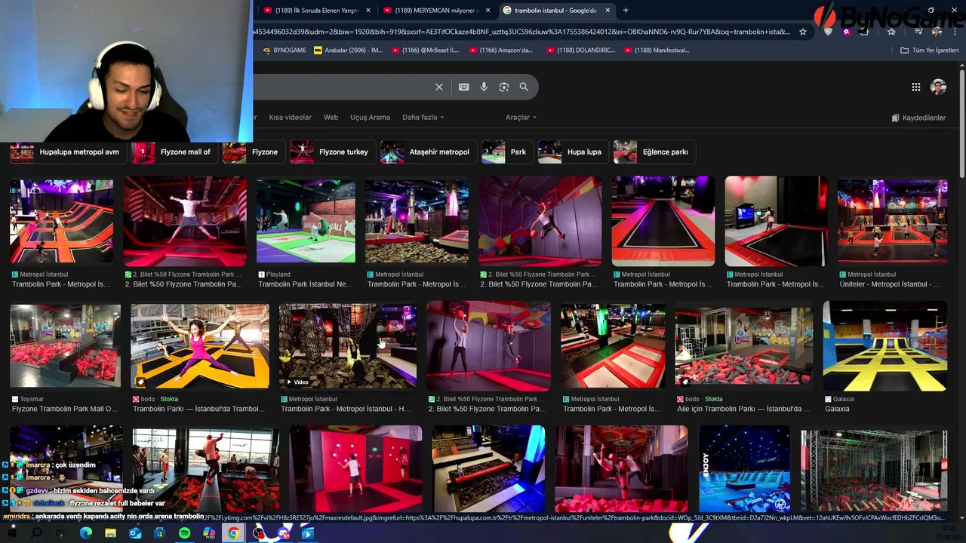Open Chrome's three-dot menu

click(x=955, y=32)
